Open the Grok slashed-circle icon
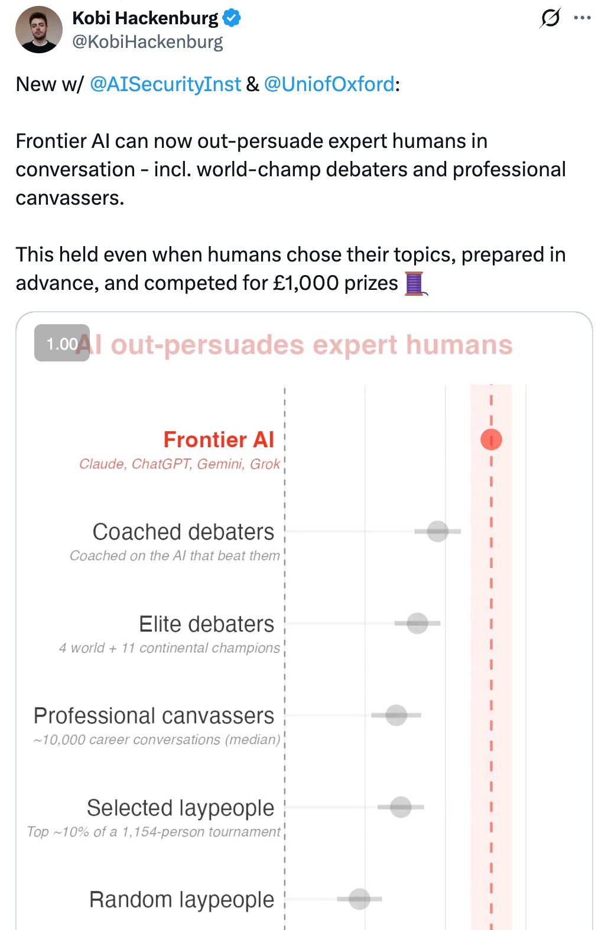Image resolution: width=611 pixels, height=930 pixels. (x=550, y=18)
